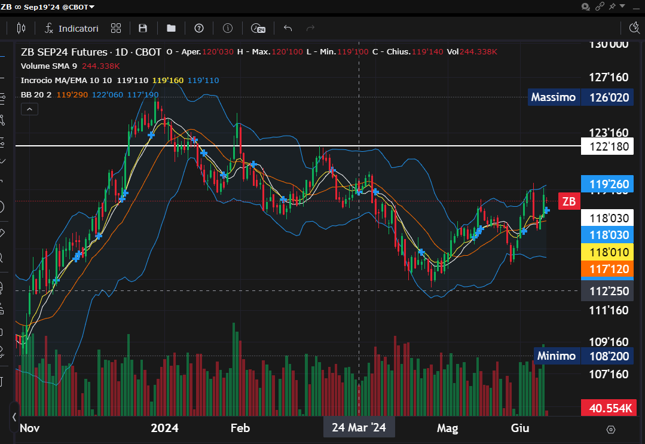Open the chart layout grid icon

116,28
